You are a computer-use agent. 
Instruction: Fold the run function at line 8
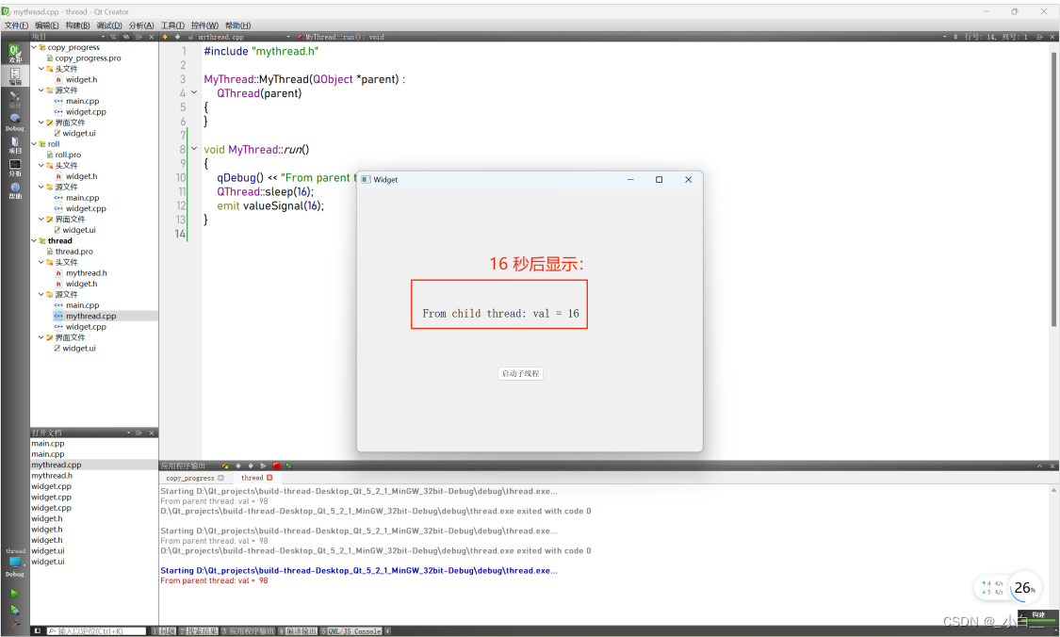pyautogui.click(x=194, y=150)
